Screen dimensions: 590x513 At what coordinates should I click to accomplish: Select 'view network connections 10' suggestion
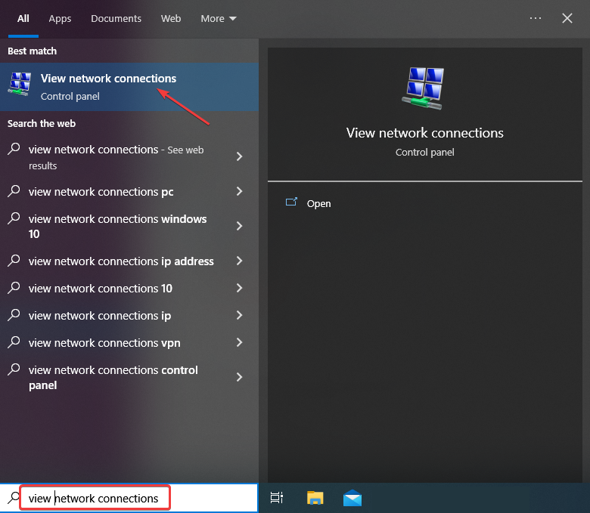(x=129, y=289)
